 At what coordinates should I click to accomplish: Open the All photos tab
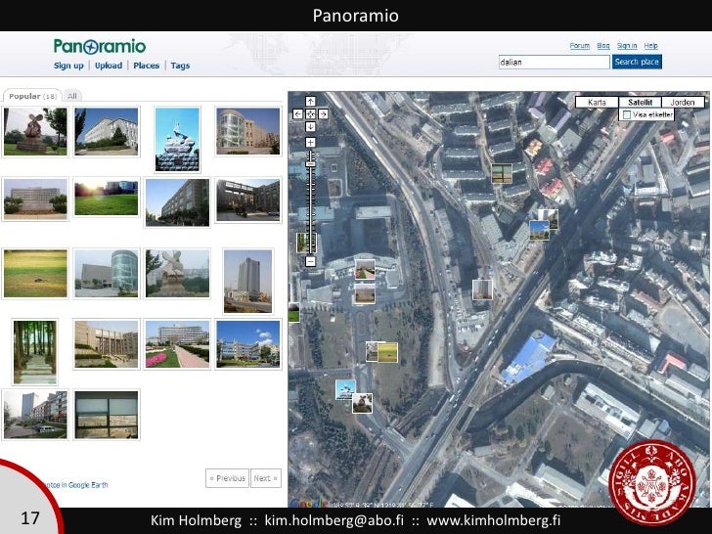(72, 96)
